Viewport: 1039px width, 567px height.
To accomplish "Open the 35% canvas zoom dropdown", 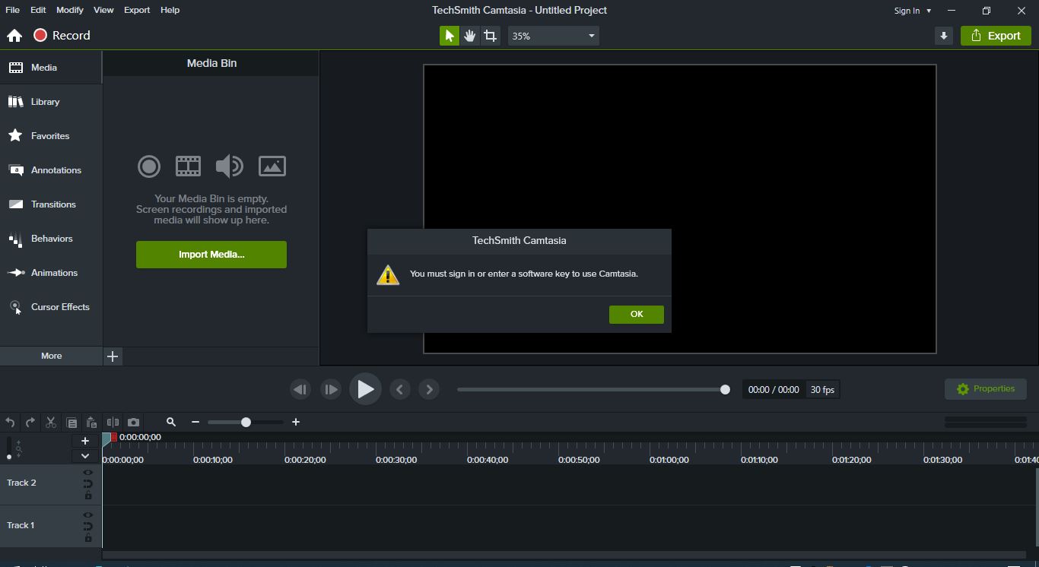I will [554, 36].
